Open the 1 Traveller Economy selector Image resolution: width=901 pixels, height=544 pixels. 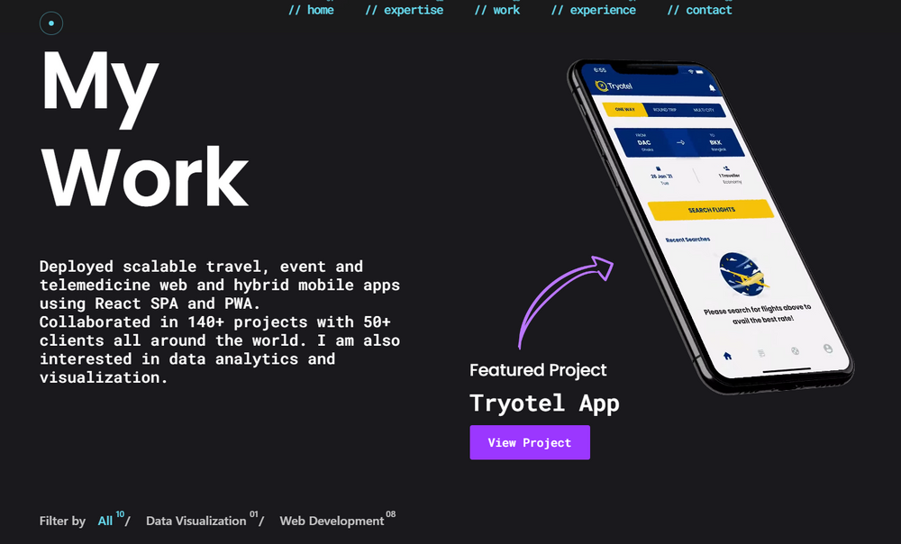click(x=729, y=173)
